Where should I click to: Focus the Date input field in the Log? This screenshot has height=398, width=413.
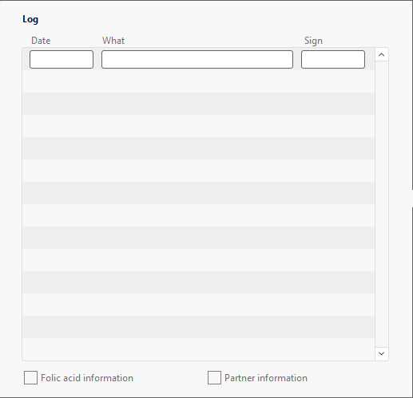pyautogui.click(x=62, y=59)
